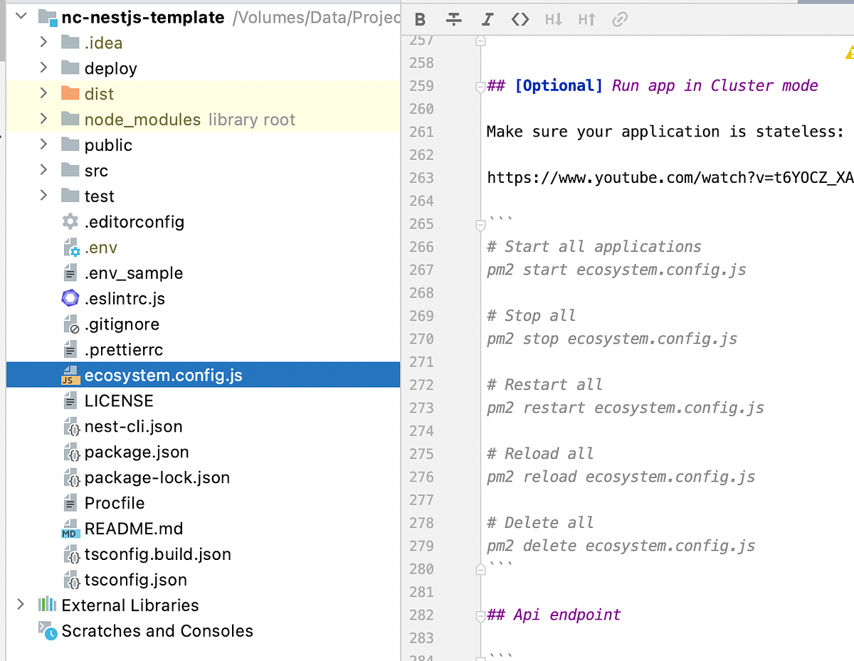Collapse the nc-nestjs-template project root
Image resolution: width=854 pixels, height=661 pixels.
(x=21, y=16)
